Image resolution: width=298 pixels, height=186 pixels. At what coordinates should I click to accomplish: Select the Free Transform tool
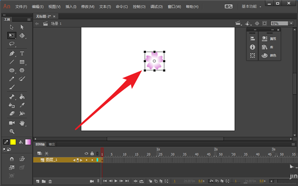pos(12,36)
